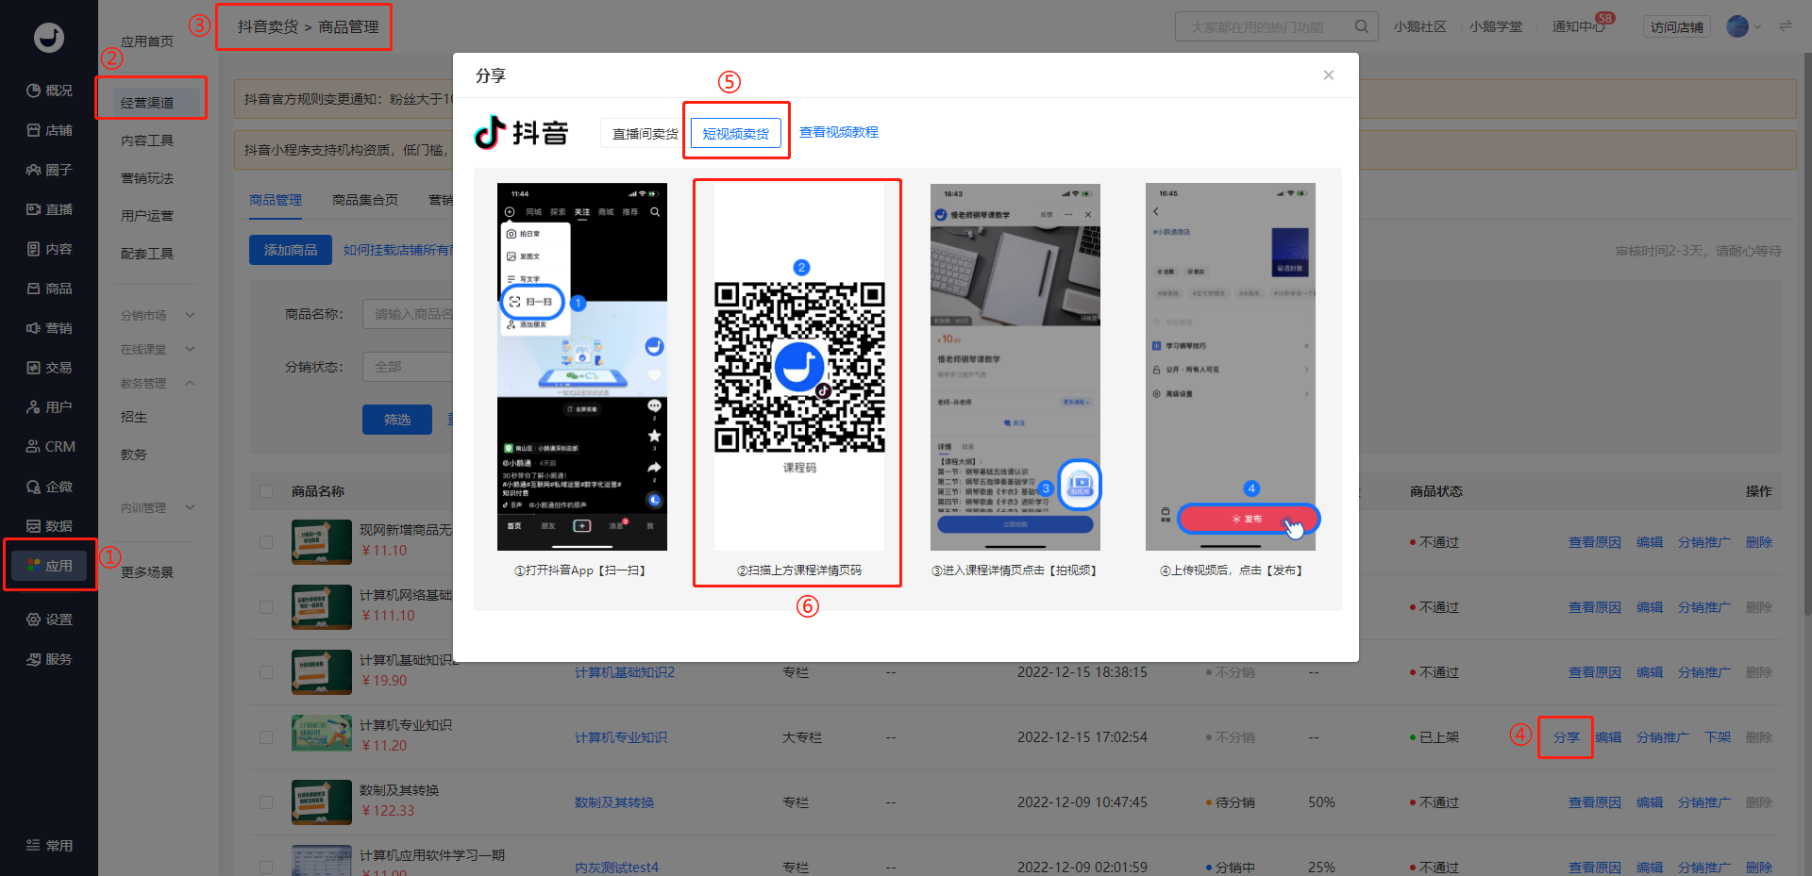Screen dimensions: 1812x876
Task: Click the 抖音 logo in share dialog
Action: (x=521, y=133)
